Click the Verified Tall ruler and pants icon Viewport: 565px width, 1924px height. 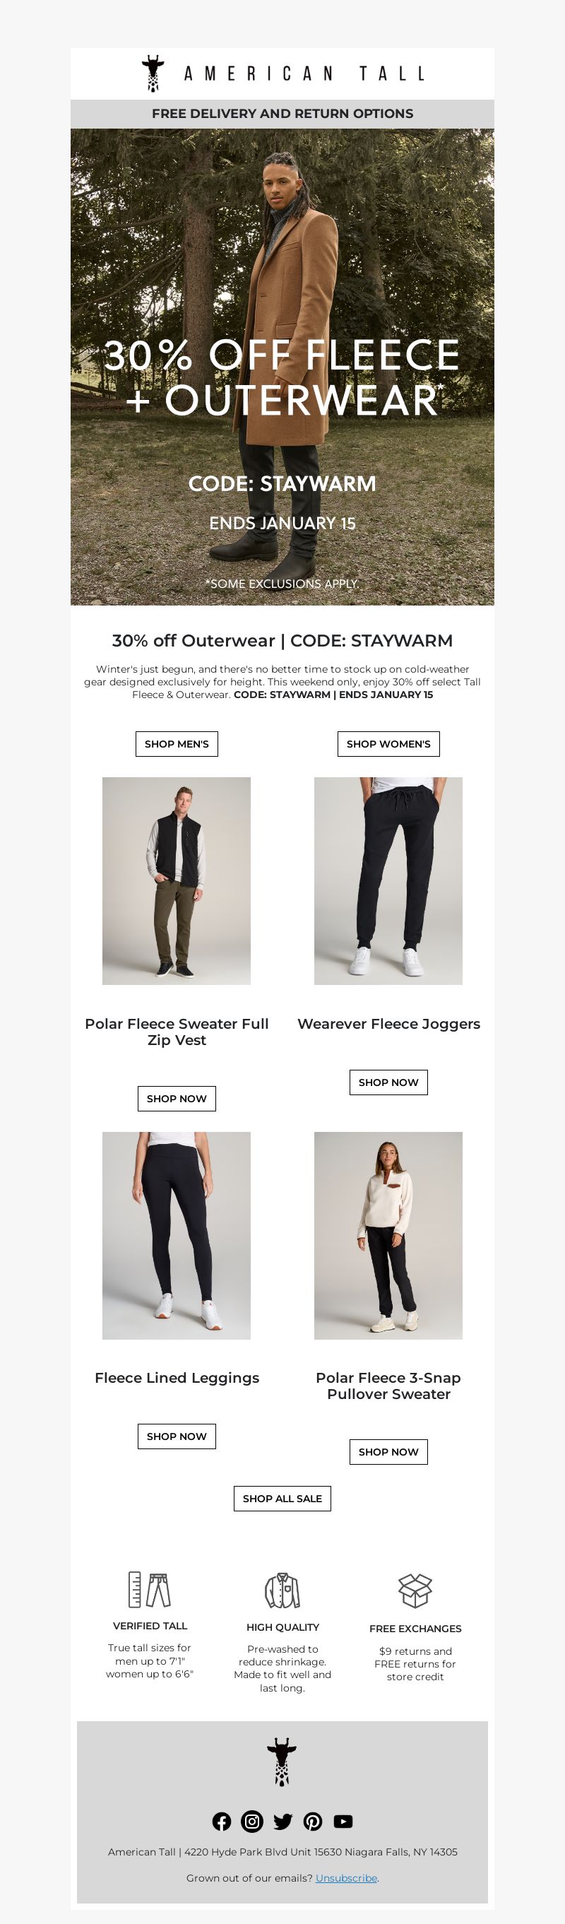click(x=149, y=1588)
